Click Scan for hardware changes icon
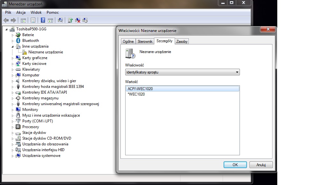Screen dimensions: 322x185 (x=60, y=20)
